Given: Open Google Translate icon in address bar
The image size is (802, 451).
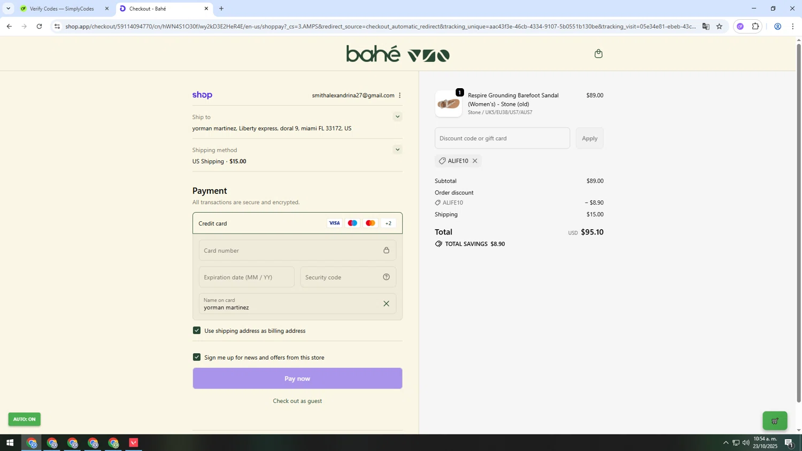Looking at the screenshot, I should point(706,26).
